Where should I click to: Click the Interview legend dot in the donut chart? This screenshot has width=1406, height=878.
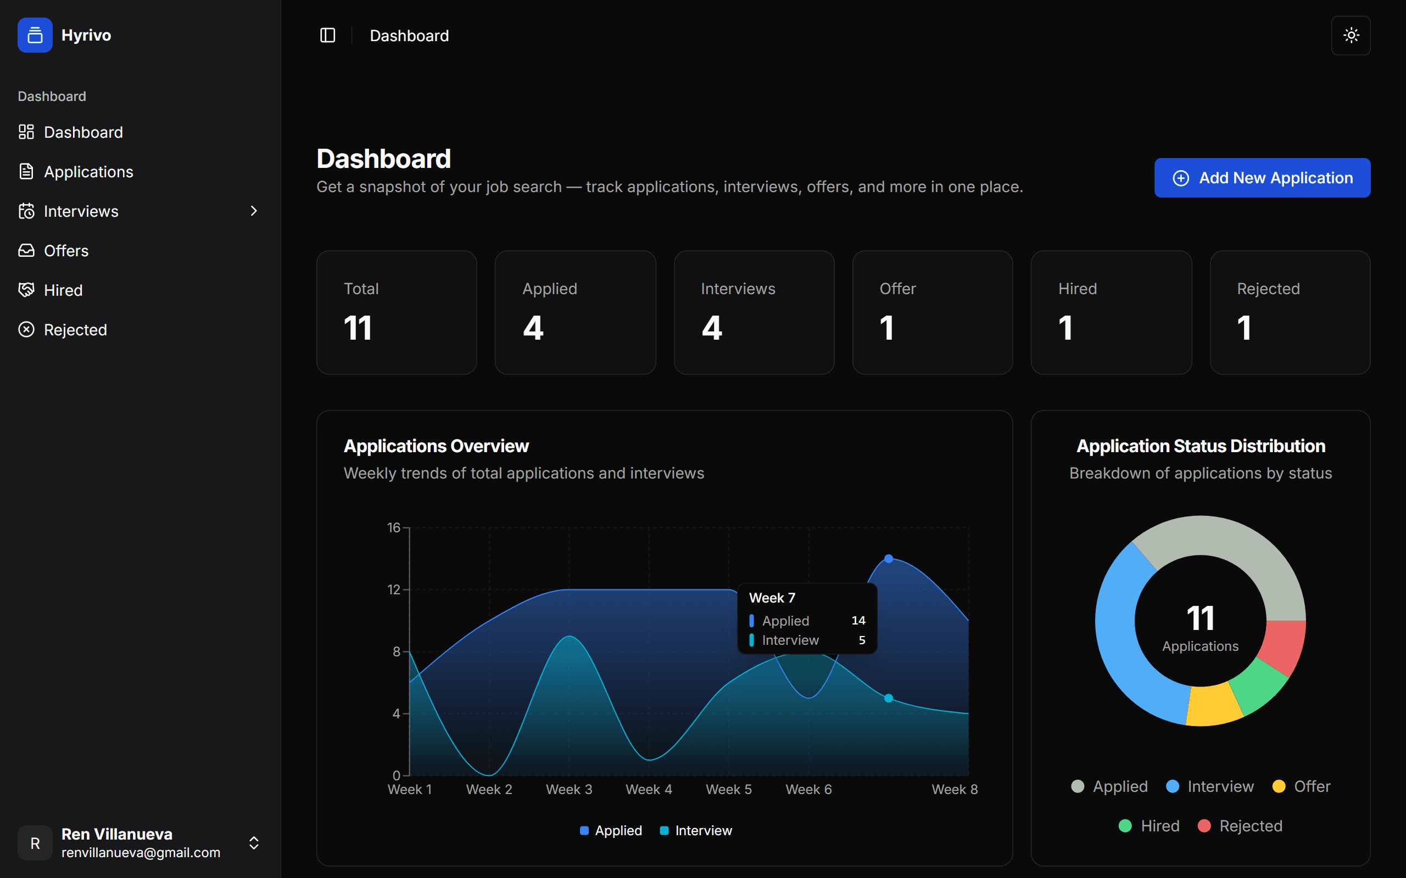(1173, 786)
